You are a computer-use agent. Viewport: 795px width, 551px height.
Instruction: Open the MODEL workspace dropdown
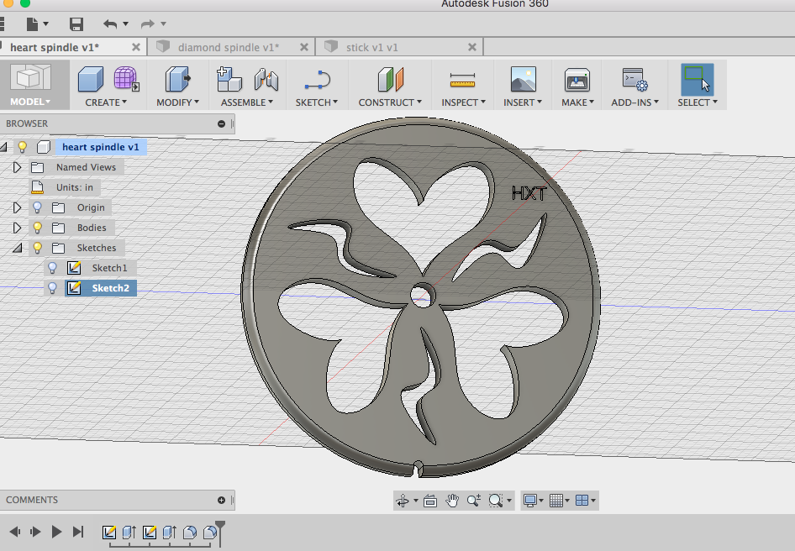click(x=30, y=102)
